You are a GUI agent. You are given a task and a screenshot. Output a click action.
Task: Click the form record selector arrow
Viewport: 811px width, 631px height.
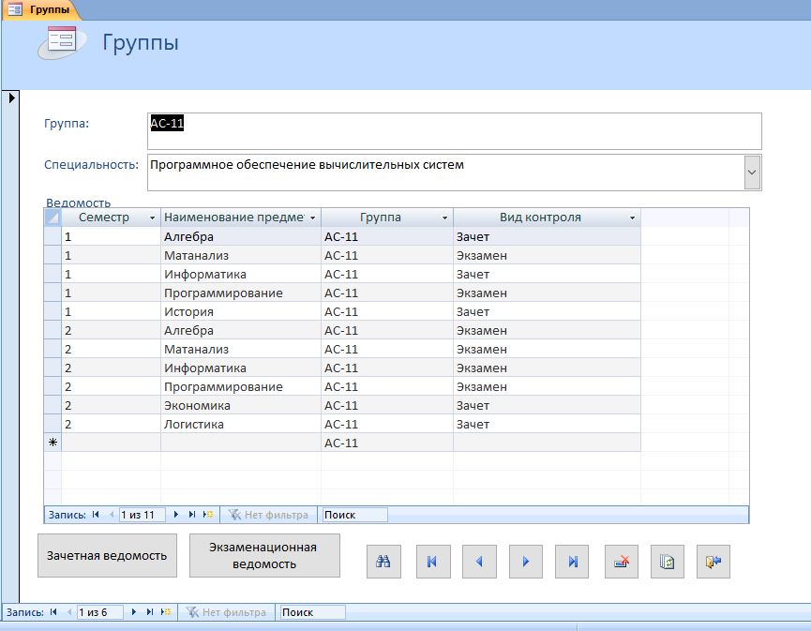tap(11, 98)
